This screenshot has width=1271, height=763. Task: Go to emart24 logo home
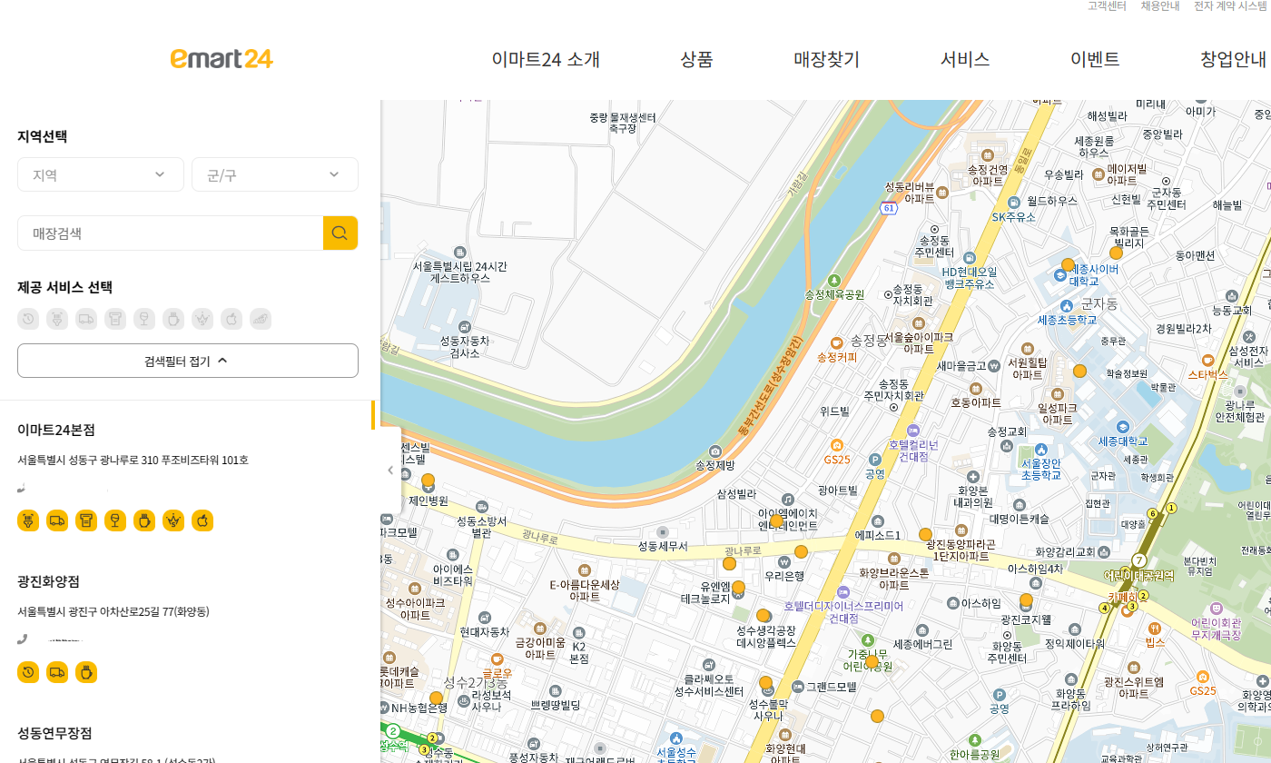coord(222,59)
